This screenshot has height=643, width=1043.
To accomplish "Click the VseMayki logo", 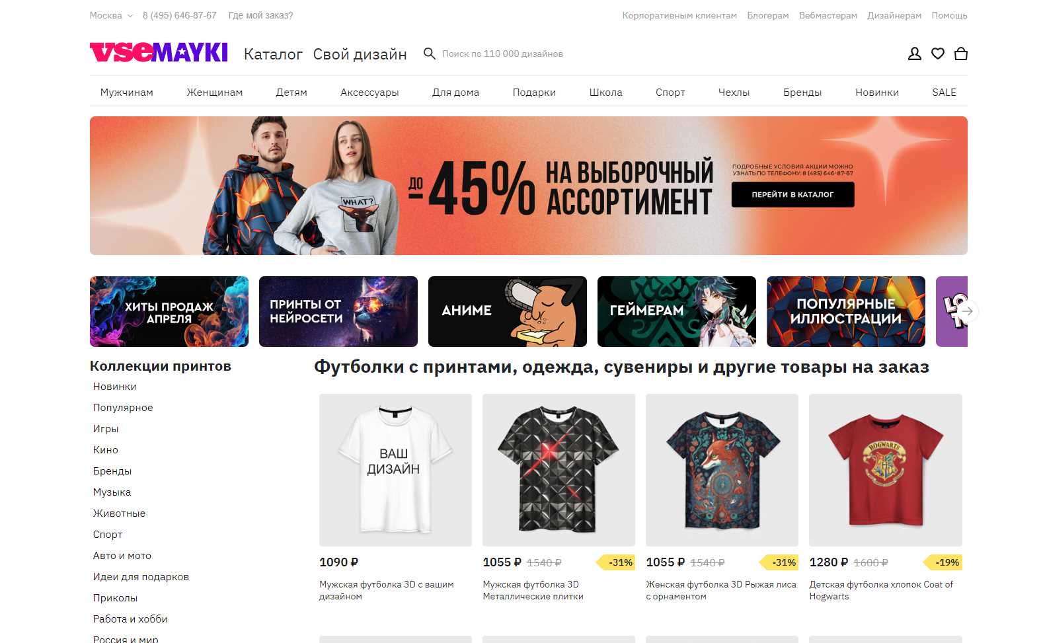I will pos(159,52).
